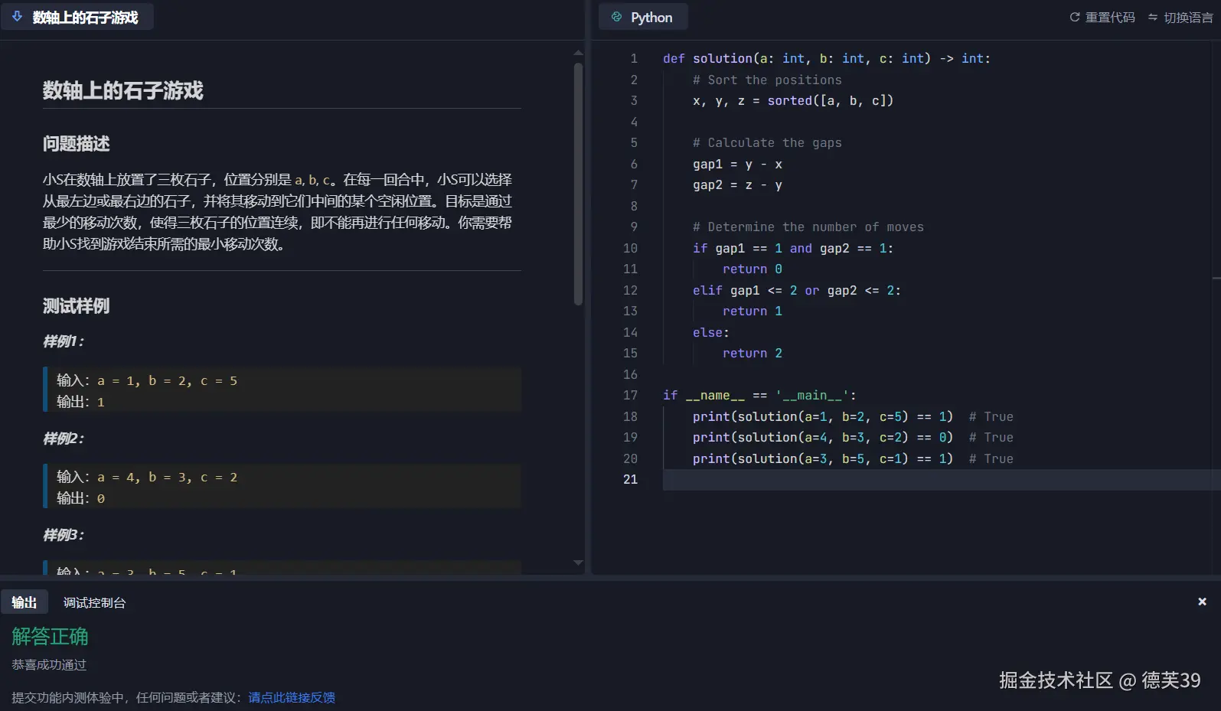Click the scroll-down arrow of the description panel
Image resolution: width=1221 pixels, height=711 pixels.
pos(578,563)
